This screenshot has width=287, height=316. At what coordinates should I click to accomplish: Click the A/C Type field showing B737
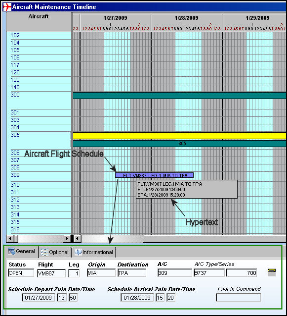(209, 273)
